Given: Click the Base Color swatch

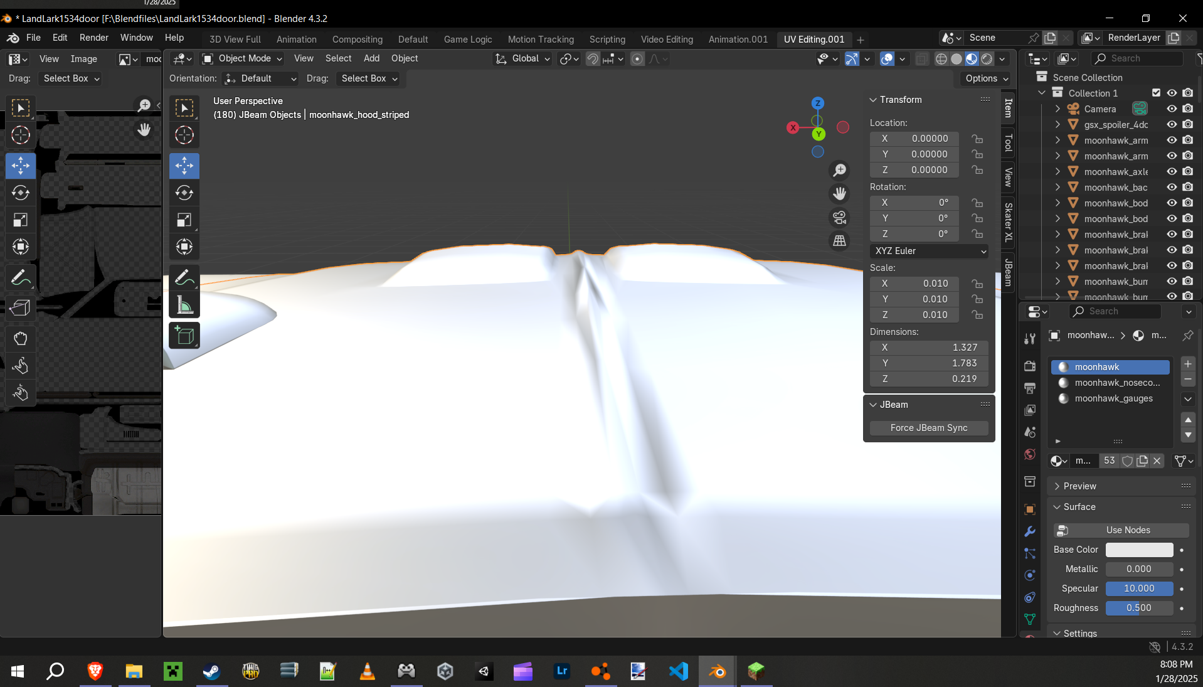Looking at the screenshot, I should pos(1139,550).
